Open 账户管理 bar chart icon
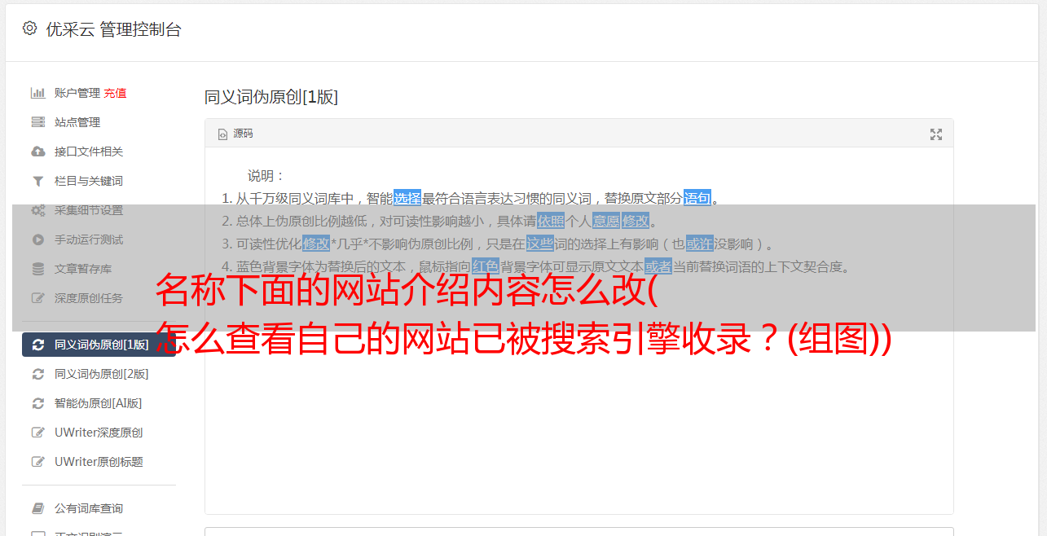The image size is (1047, 536). click(37, 93)
